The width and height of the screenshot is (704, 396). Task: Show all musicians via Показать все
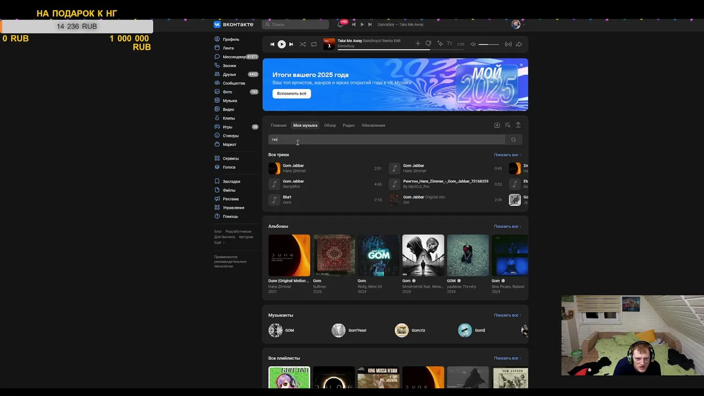pos(507,316)
